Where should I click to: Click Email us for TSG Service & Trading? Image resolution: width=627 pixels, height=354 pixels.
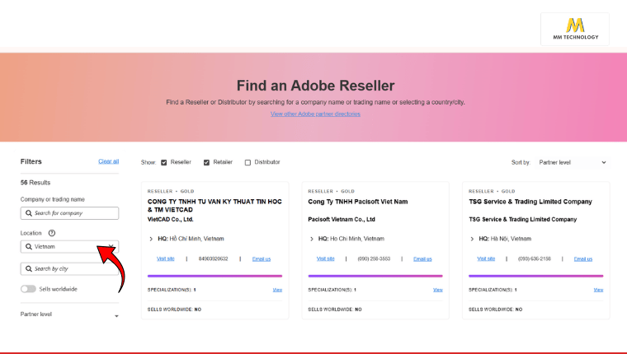point(583,259)
